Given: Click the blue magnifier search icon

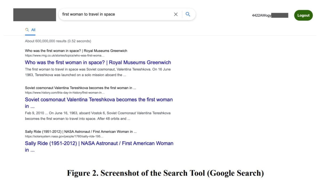Looking at the screenshot, I should (188, 14).
